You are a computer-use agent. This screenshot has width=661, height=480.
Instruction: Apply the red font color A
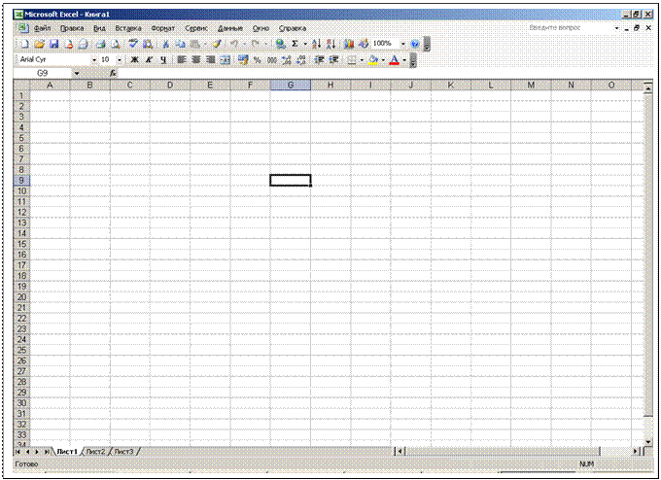[x=394, y=60]
